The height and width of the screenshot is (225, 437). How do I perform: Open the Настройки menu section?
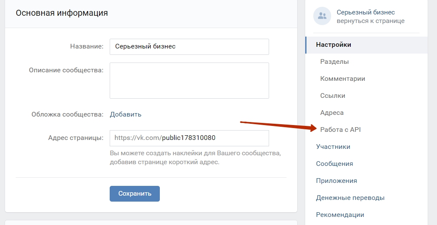coord(334,45)
